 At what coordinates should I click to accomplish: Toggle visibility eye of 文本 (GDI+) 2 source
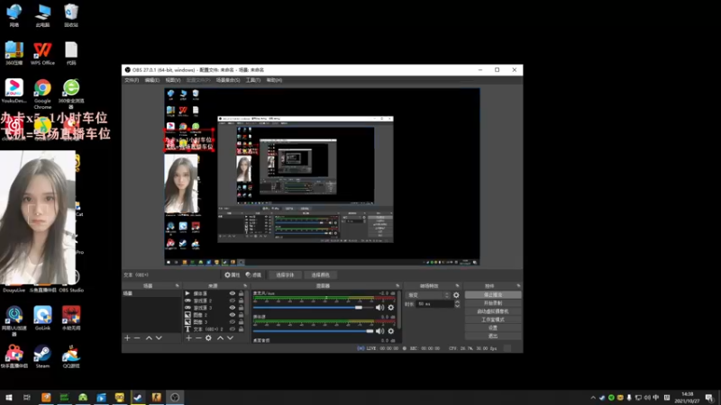coord(233,329)
